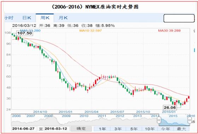Confirm date range with 确定 button
The height and width of the screenshot is (134, 198).
point(81,129)
